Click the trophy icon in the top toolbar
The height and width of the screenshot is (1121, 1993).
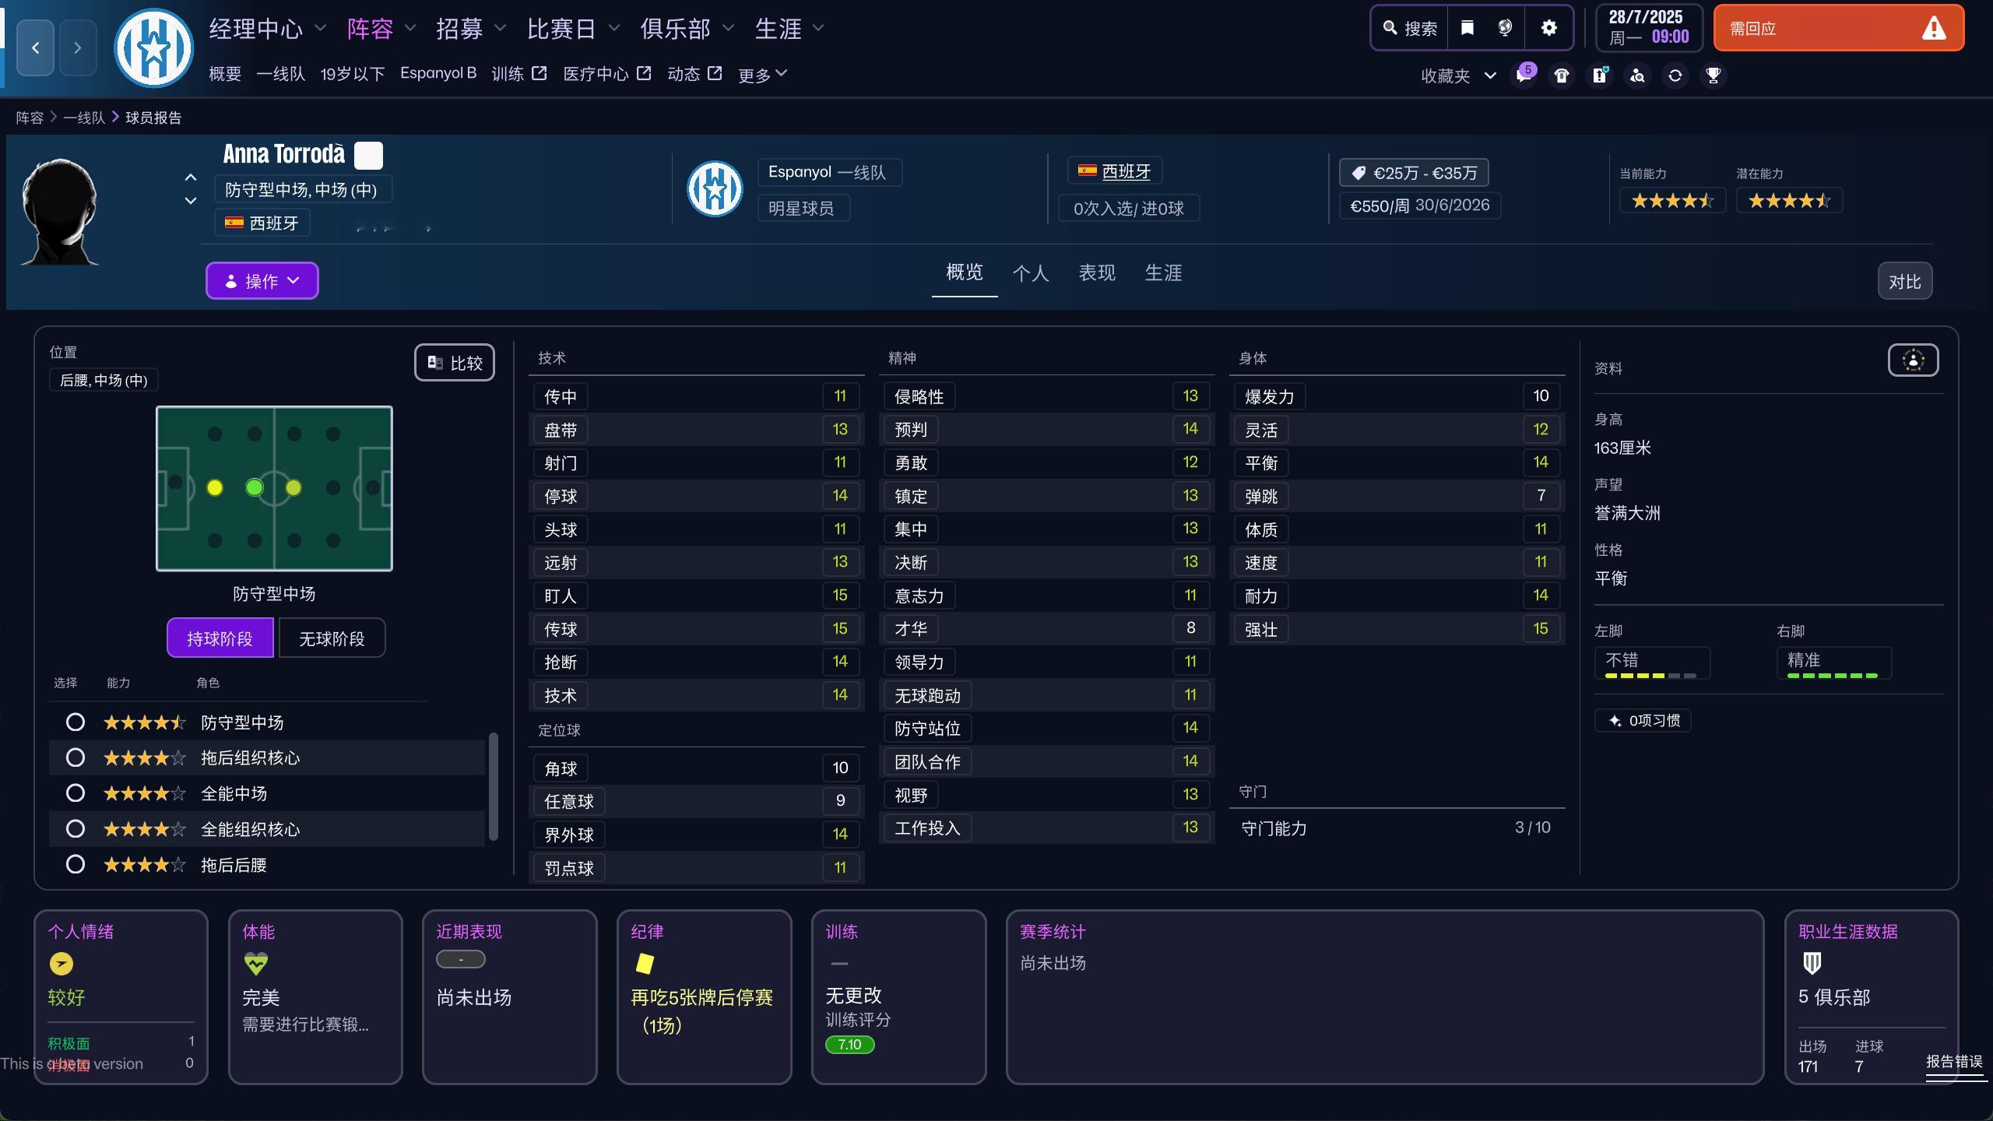pos(1713,75)
